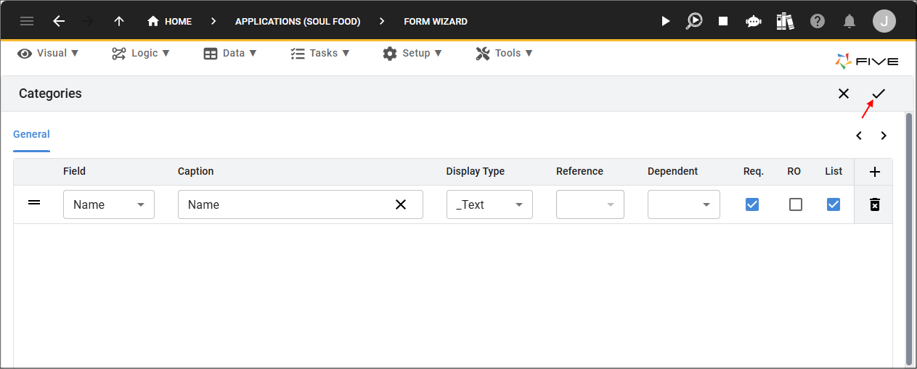The height and width of the screenshot is (369, 917).
Task: Click the Five logo
Action: 867,62
